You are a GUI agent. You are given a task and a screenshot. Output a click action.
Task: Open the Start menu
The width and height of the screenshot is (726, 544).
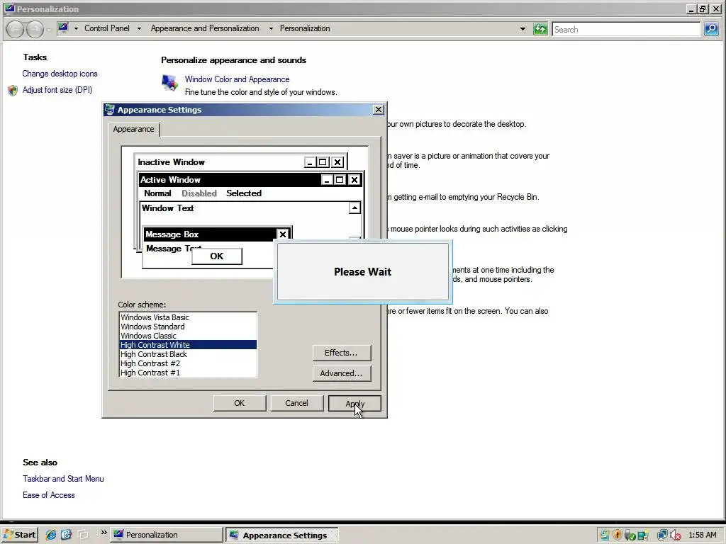[19, 535]
